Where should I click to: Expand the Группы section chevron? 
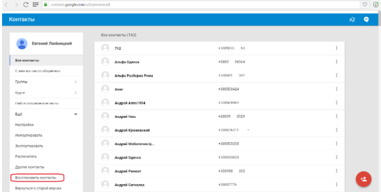pyautogui.click(x=75, y=82)
